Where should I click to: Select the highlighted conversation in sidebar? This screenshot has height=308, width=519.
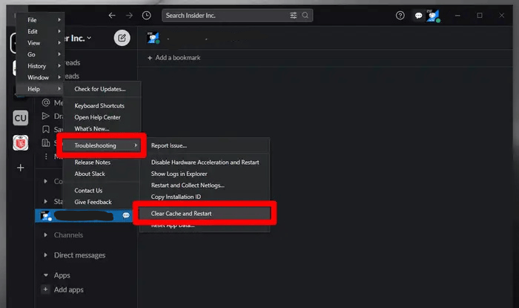coord(83,215)
